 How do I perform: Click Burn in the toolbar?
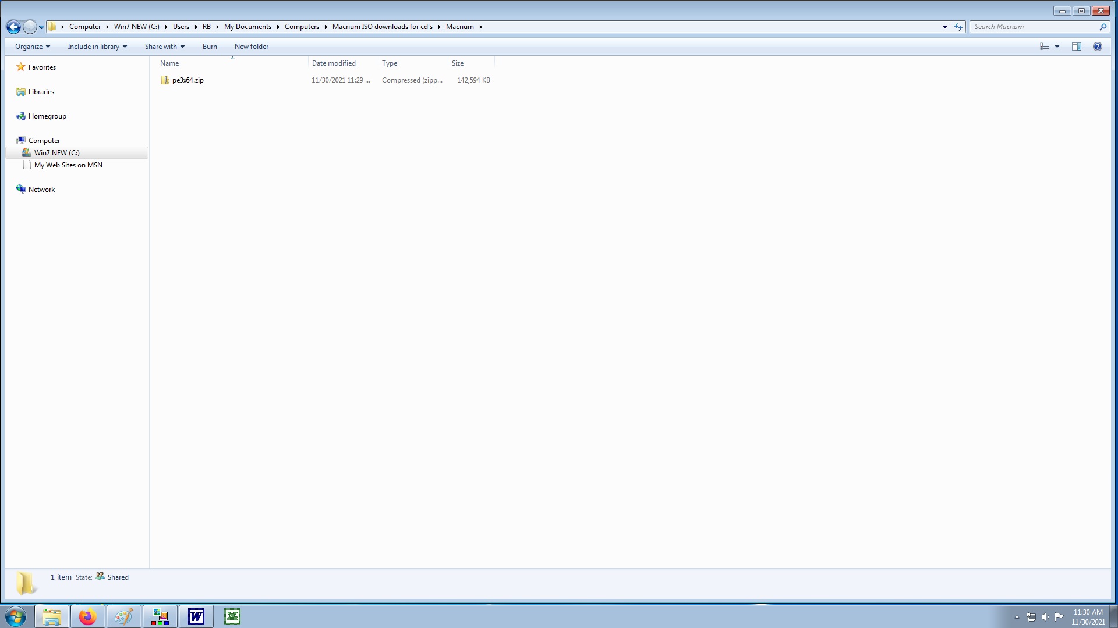point(210,47)
